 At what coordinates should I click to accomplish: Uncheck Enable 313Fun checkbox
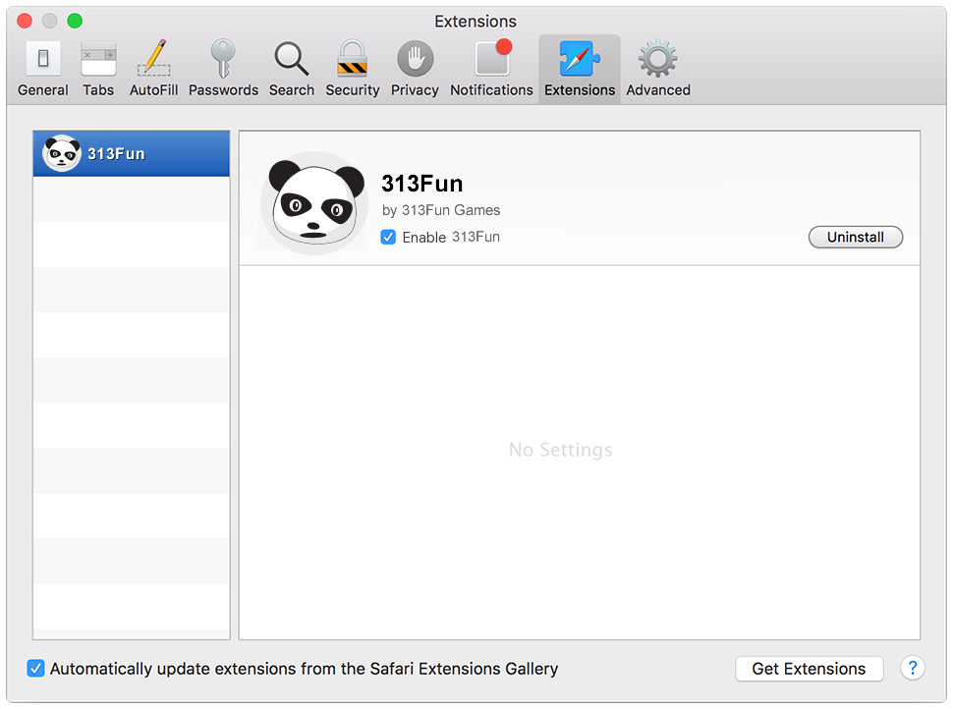(388, 237)
